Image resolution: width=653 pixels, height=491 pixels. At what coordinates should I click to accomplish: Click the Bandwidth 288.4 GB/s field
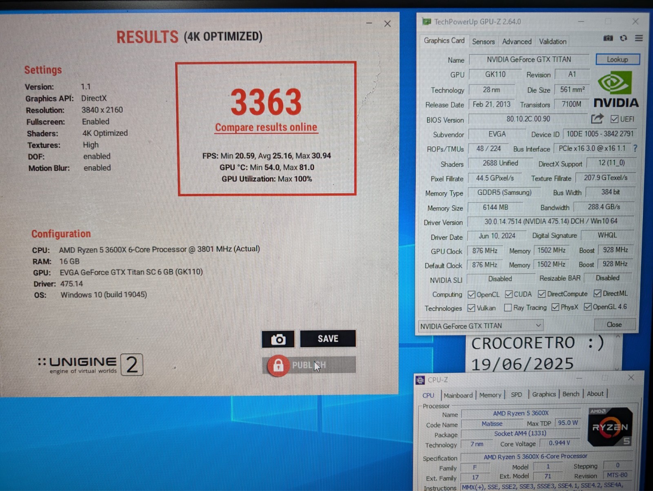(x=604, y=207)
